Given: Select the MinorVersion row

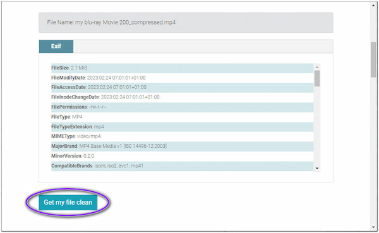Looking at the screenshot, I should 183,156.
